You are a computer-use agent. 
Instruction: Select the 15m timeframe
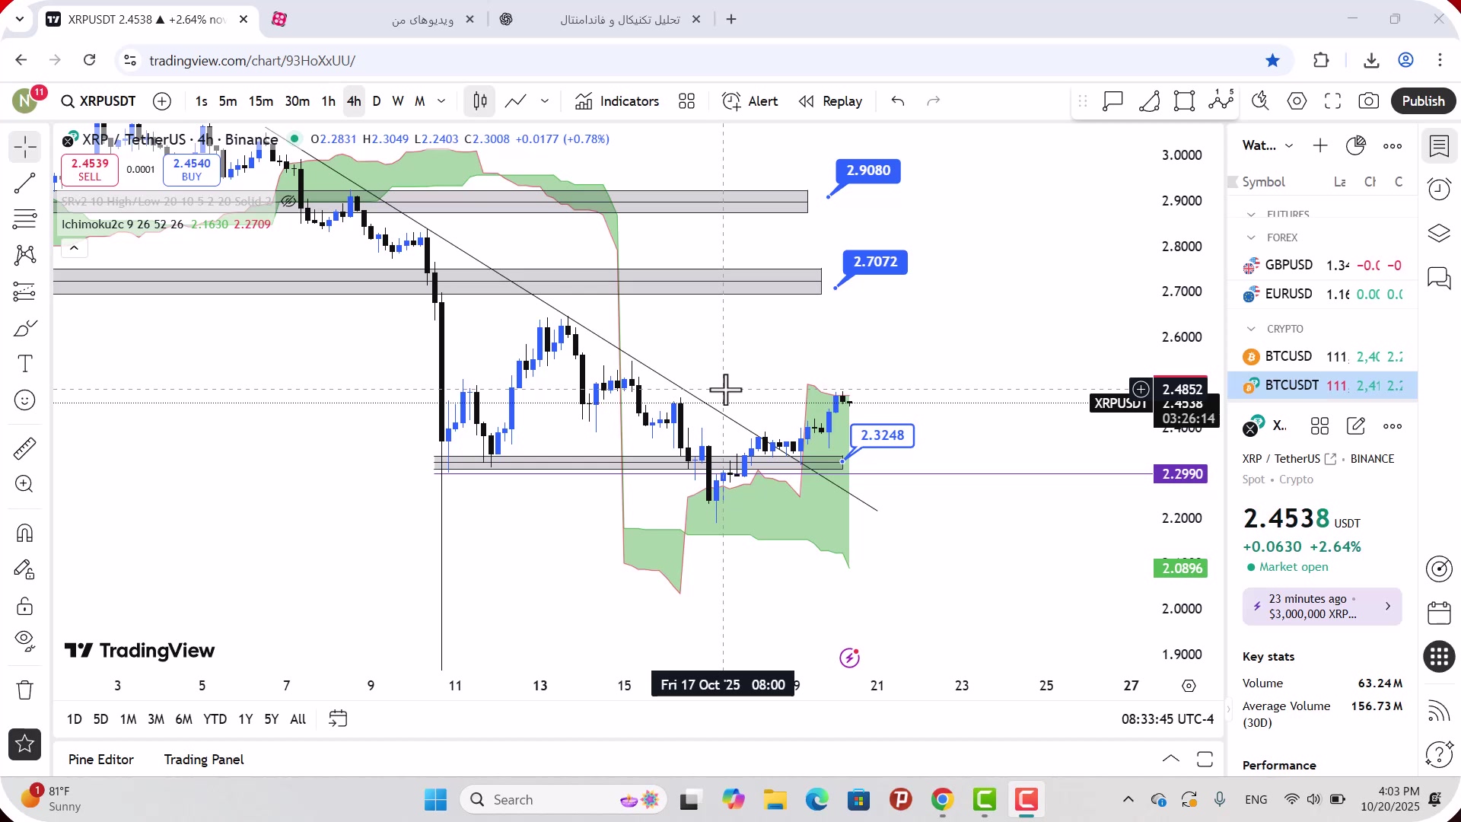click(x=261, y=101)
